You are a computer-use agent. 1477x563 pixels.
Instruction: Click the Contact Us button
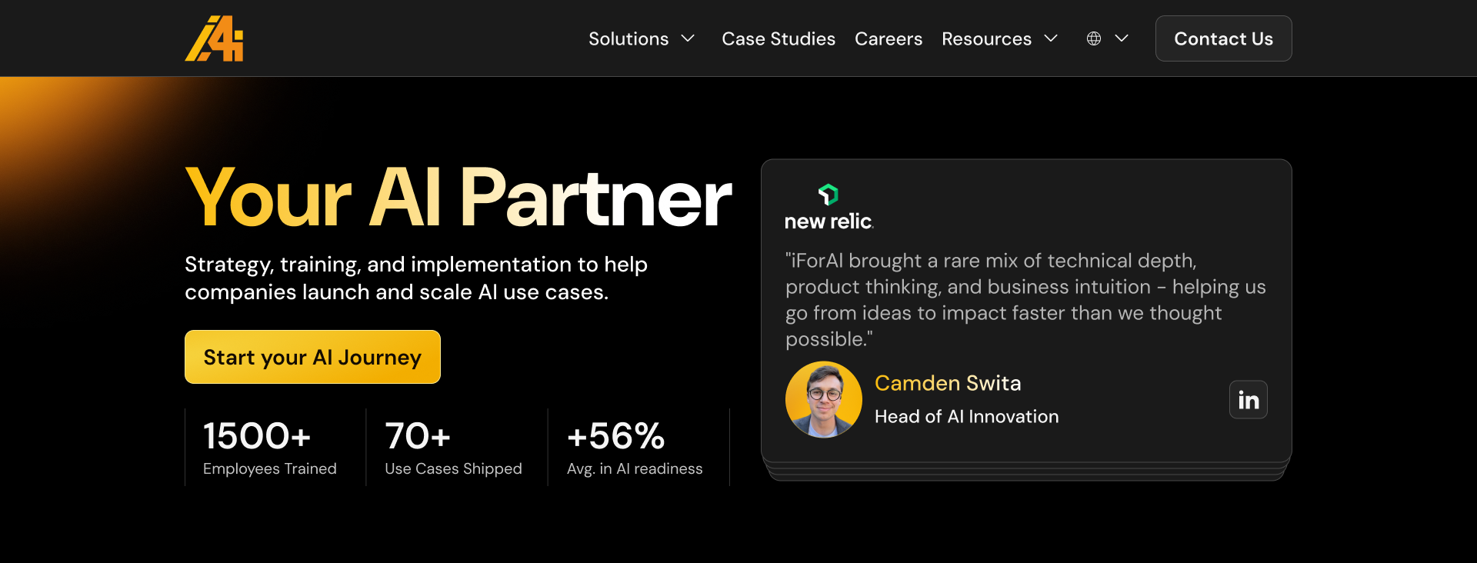pyautogui.click(x=1222, y=38)
